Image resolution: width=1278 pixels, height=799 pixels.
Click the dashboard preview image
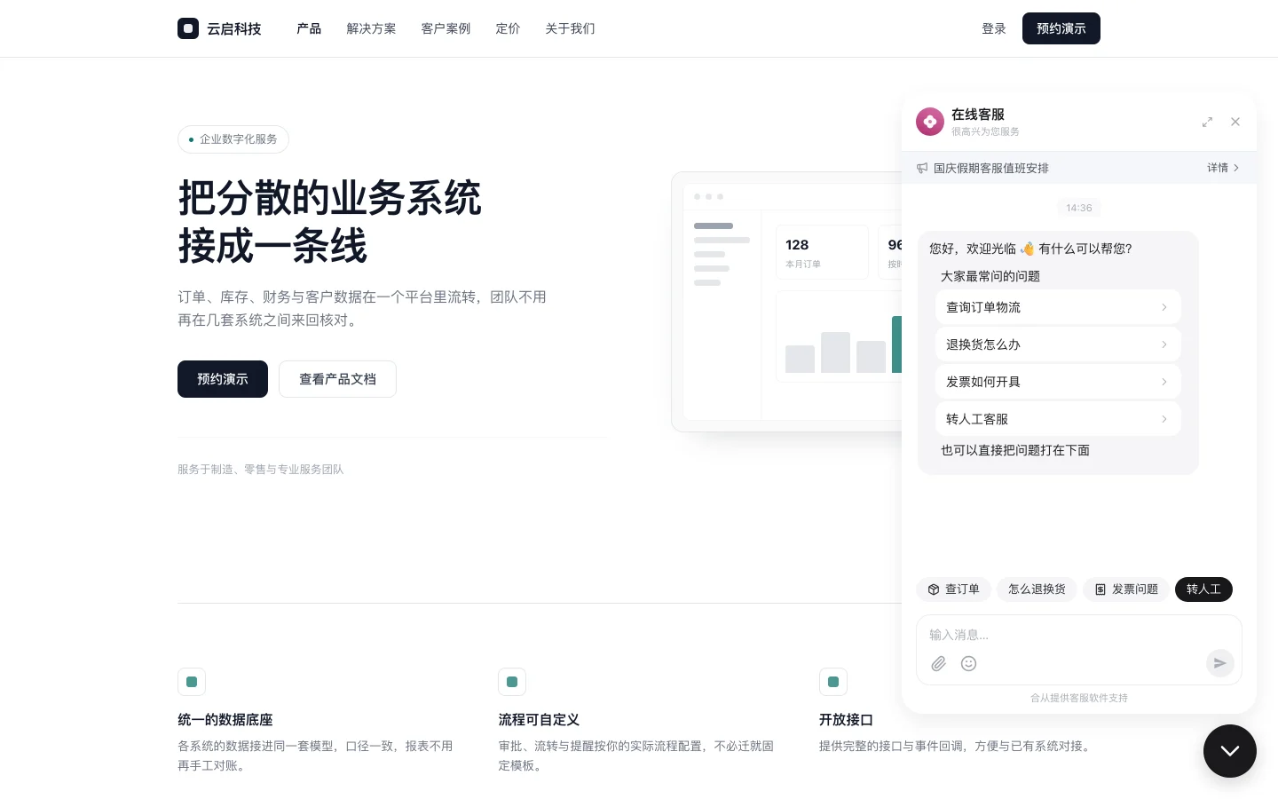[787, 302]
